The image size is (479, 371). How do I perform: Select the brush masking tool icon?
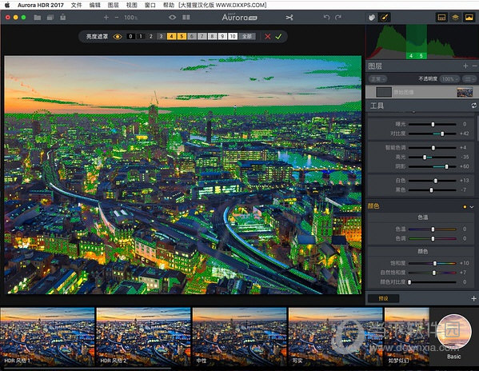385,18
